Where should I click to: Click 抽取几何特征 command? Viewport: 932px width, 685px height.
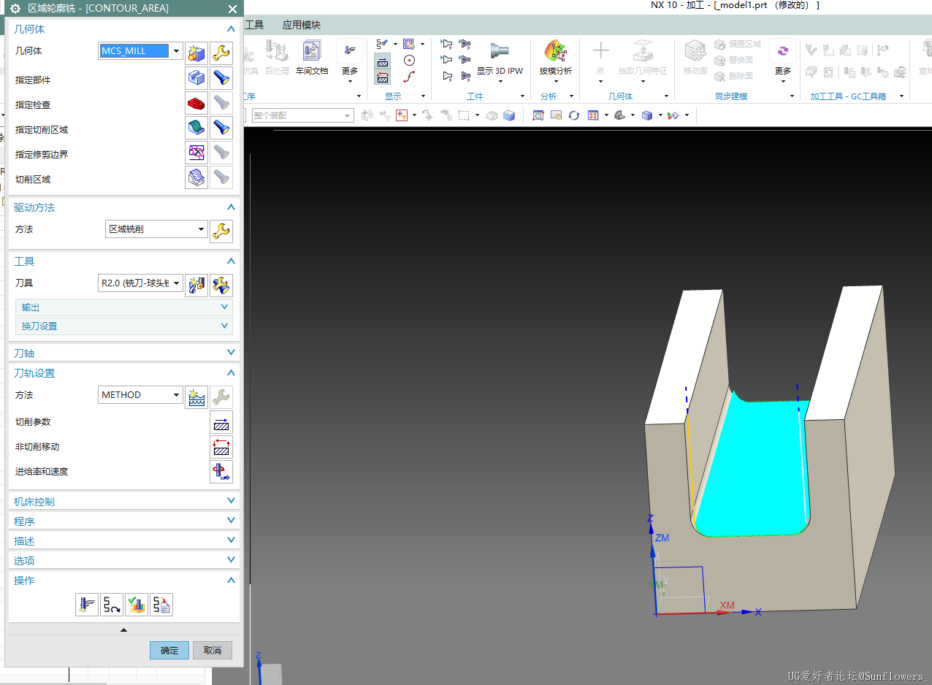(x=643, y=58)
